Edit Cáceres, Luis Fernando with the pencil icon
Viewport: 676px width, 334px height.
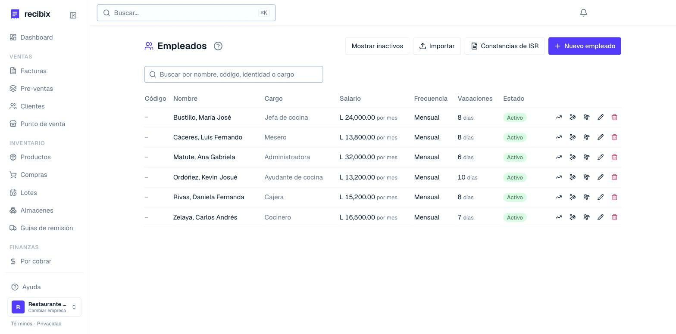(x=601, y=137)
